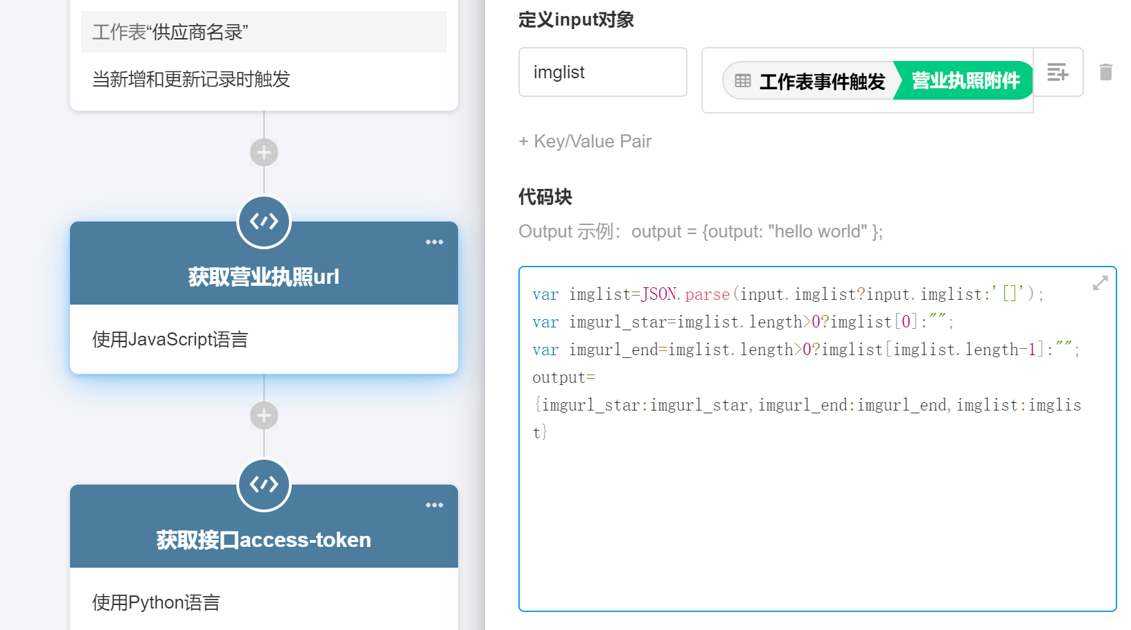
Task: Click the 工作表事件触发 tag label
Action: (822, 82)
